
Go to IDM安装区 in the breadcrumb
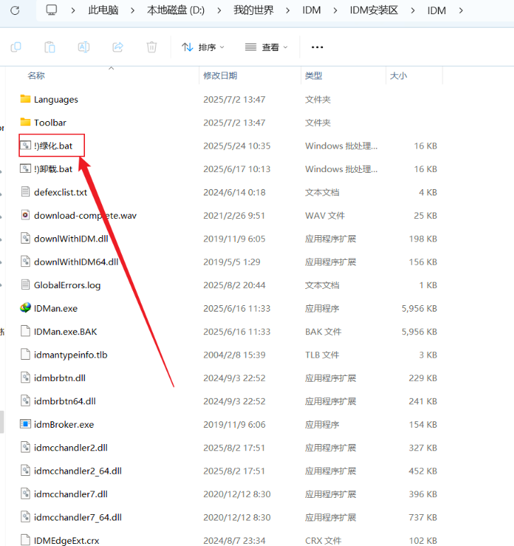tap(374, 11)
